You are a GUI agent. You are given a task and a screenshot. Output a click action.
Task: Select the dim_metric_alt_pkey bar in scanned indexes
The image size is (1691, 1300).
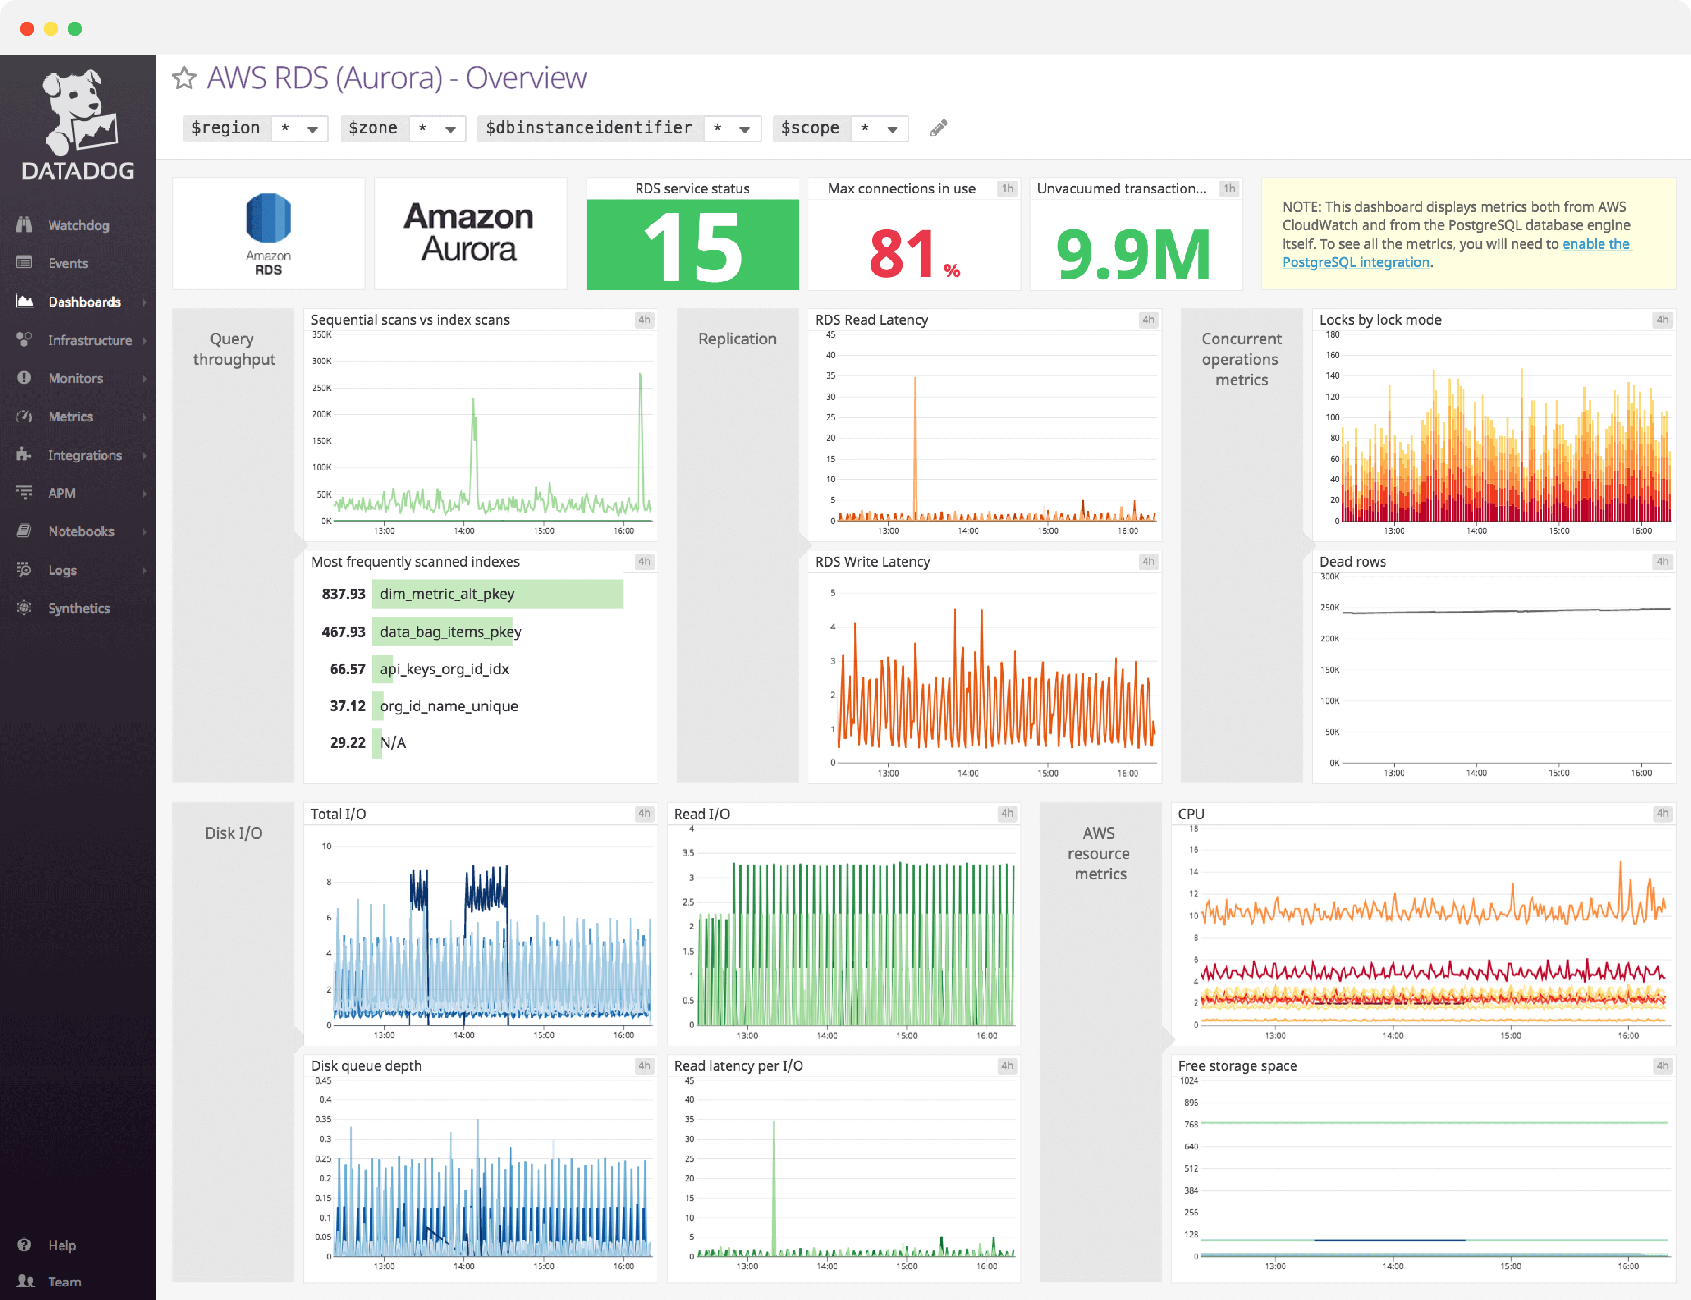pos(499,594)
